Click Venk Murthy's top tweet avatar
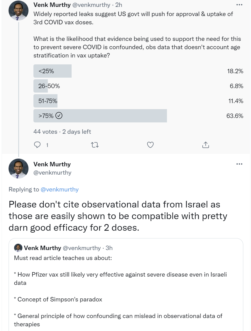 click(x=19, y=11)
